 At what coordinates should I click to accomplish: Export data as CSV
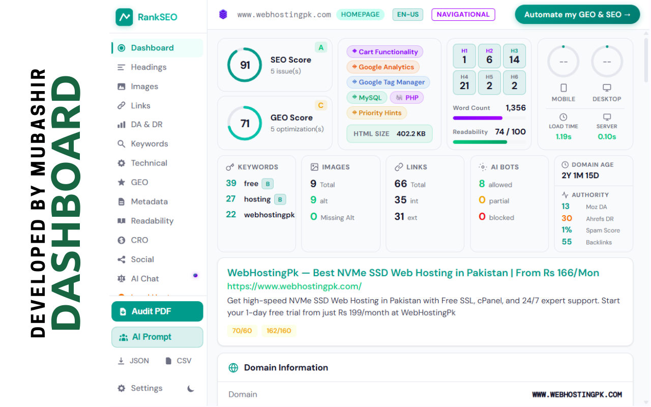[x=179, y=361]
